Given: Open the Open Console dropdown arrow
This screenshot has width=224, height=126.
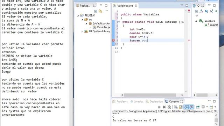Looking at the screenshot, I should tap(215, 107).
